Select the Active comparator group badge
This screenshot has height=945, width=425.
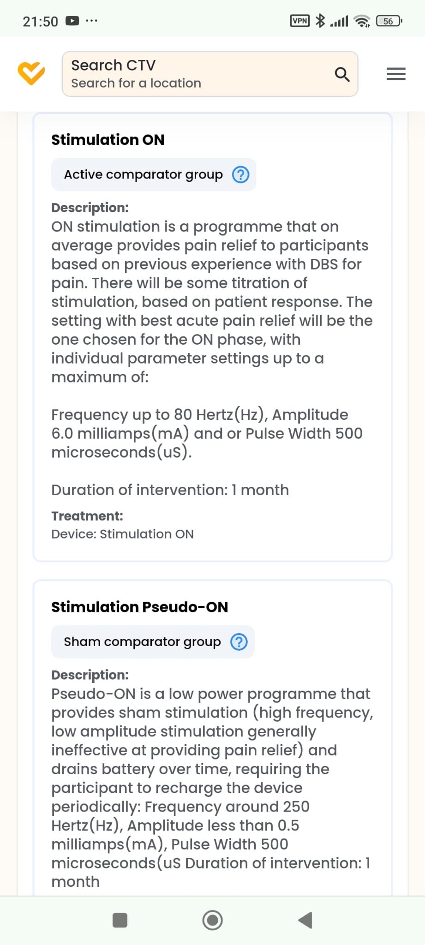point(143,174)
